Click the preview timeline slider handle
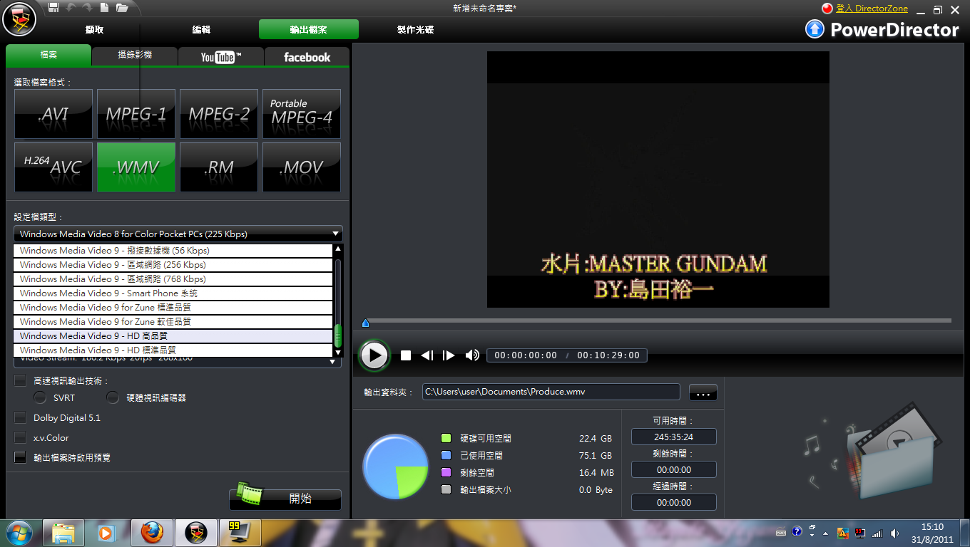This screenshot has height=547, width=970. [x=366, y=323]
